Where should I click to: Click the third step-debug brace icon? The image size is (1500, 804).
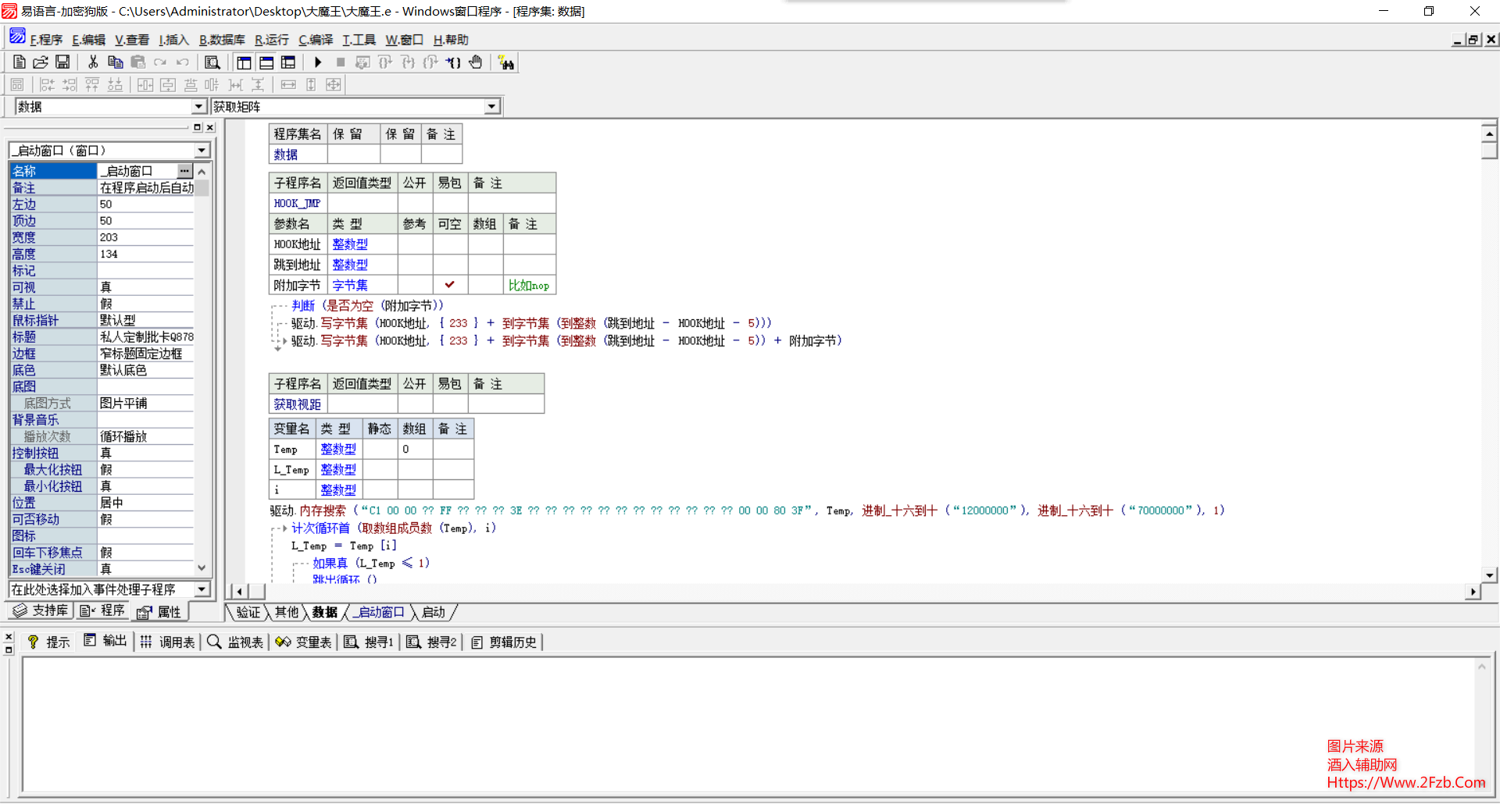coord(430,62)
